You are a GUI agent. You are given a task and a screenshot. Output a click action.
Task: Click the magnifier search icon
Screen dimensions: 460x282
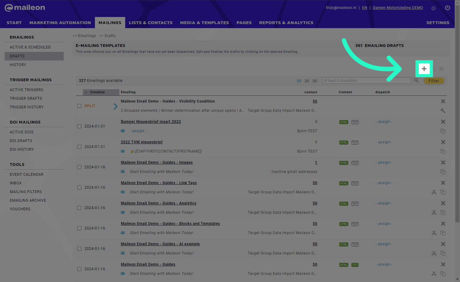point(416,80)
